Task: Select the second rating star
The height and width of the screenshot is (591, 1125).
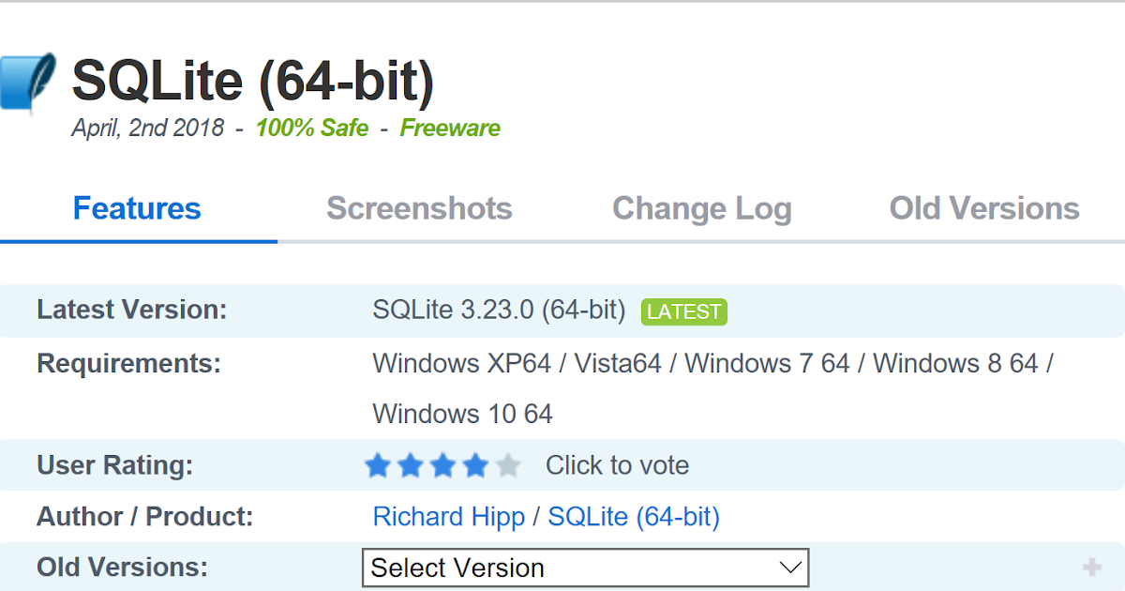Action: point(410,464)
